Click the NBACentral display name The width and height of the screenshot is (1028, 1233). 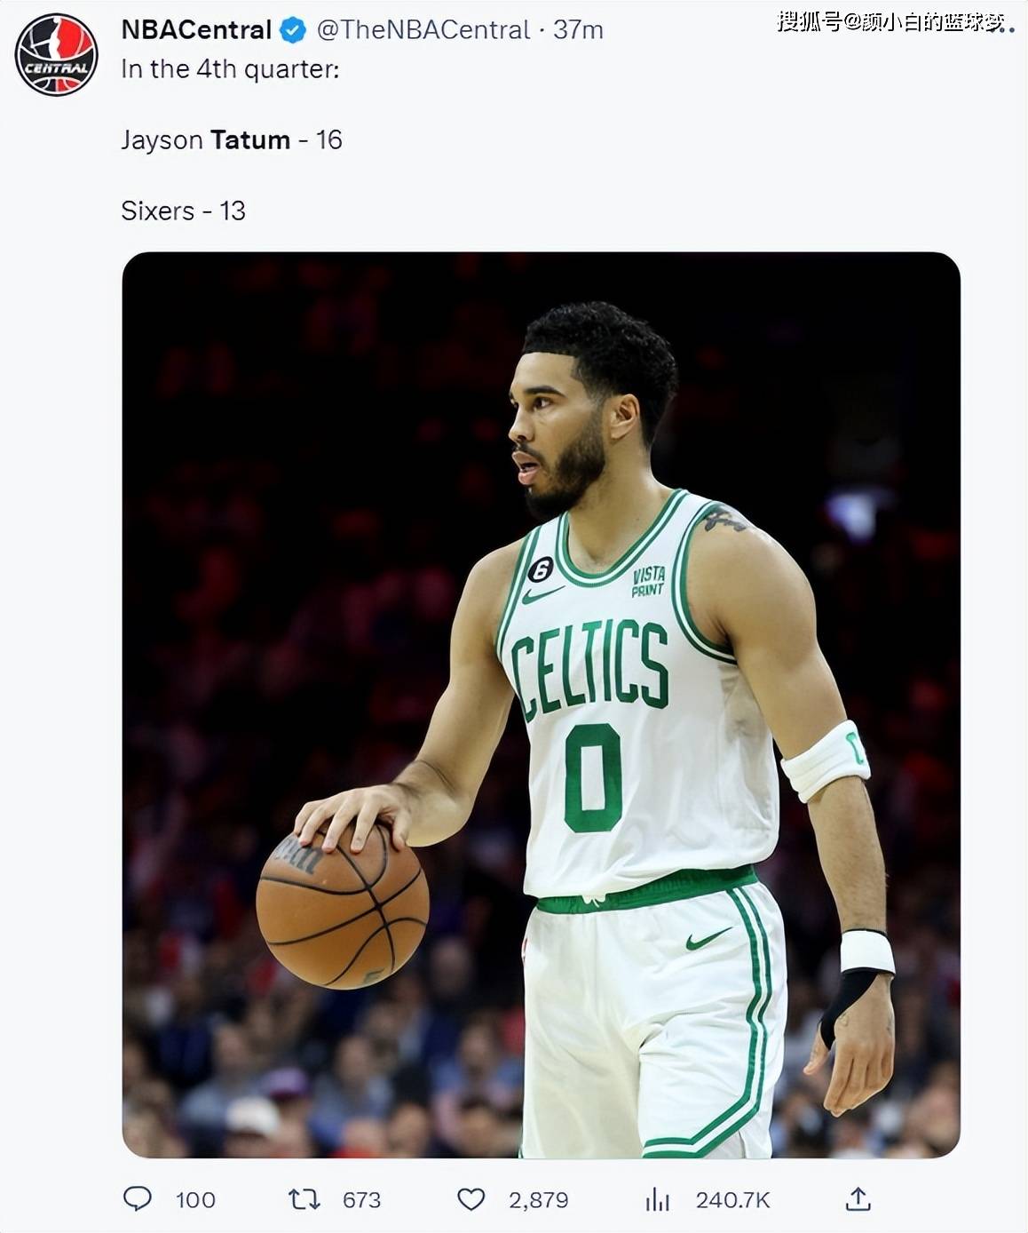(x=196, y=30)
